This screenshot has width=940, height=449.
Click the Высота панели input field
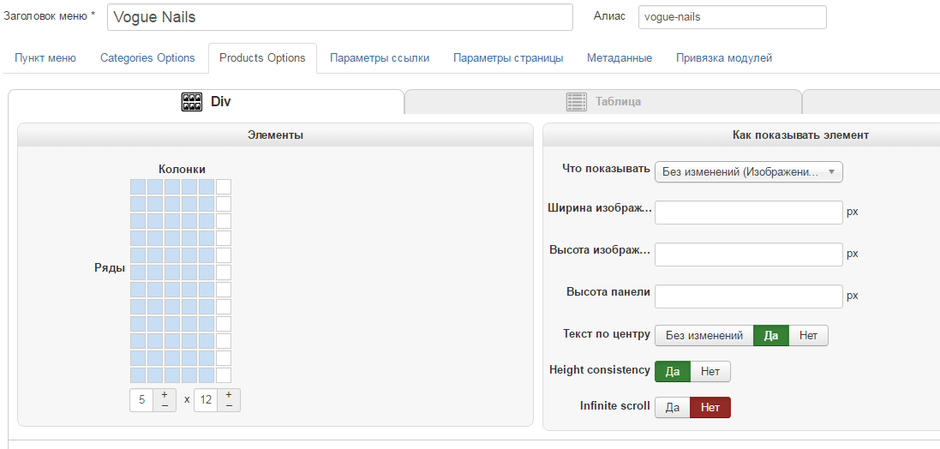click(x=748, y=296)
